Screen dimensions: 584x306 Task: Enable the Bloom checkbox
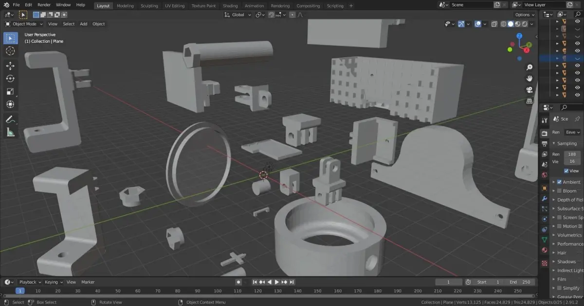559,191
